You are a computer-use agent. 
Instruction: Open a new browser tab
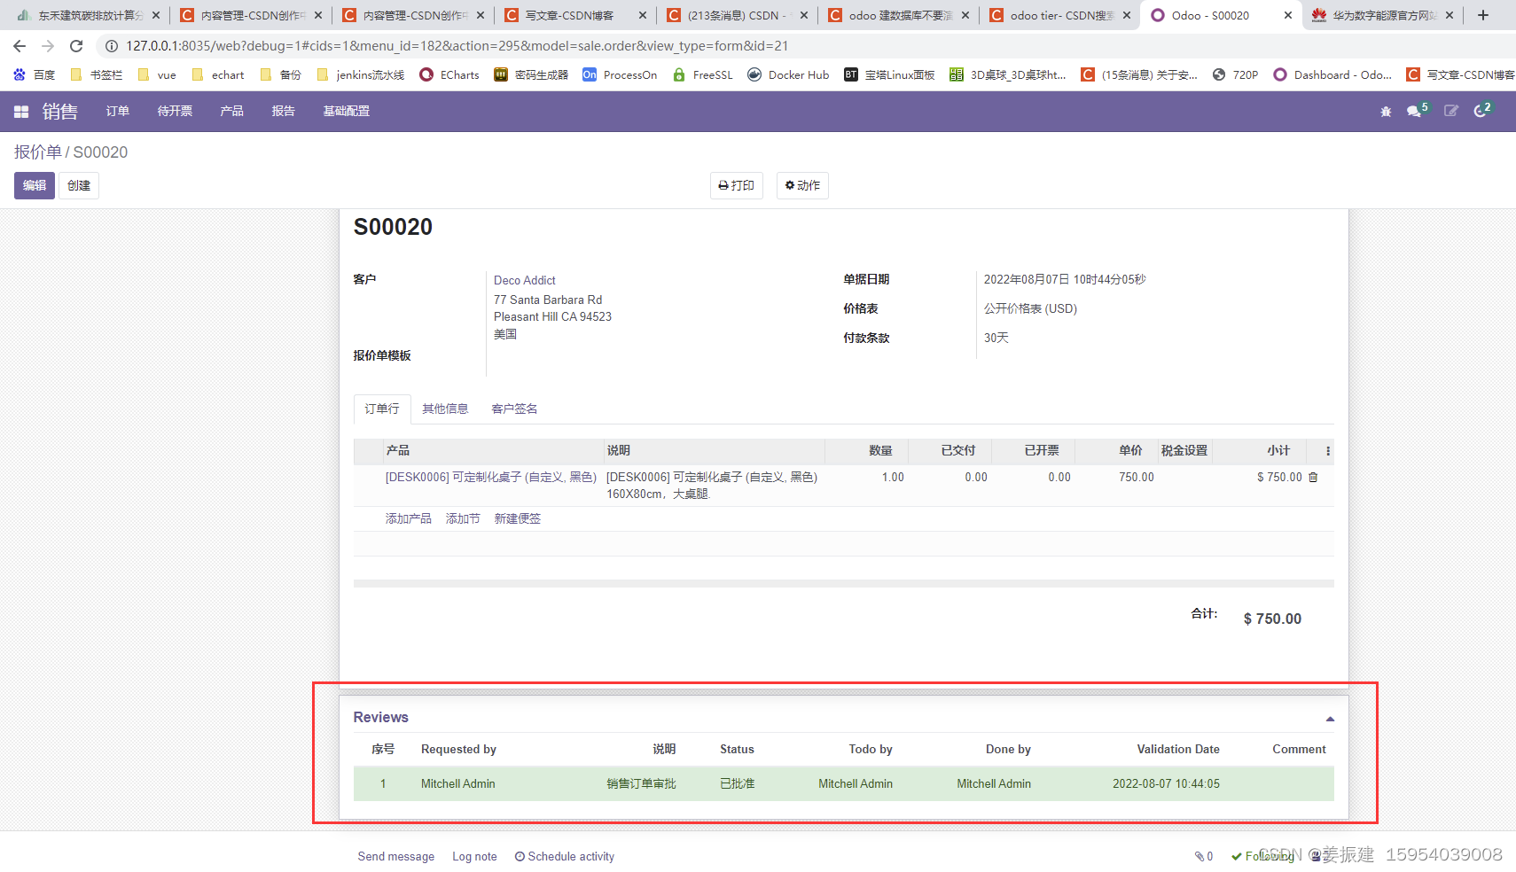pos(1483,15)
